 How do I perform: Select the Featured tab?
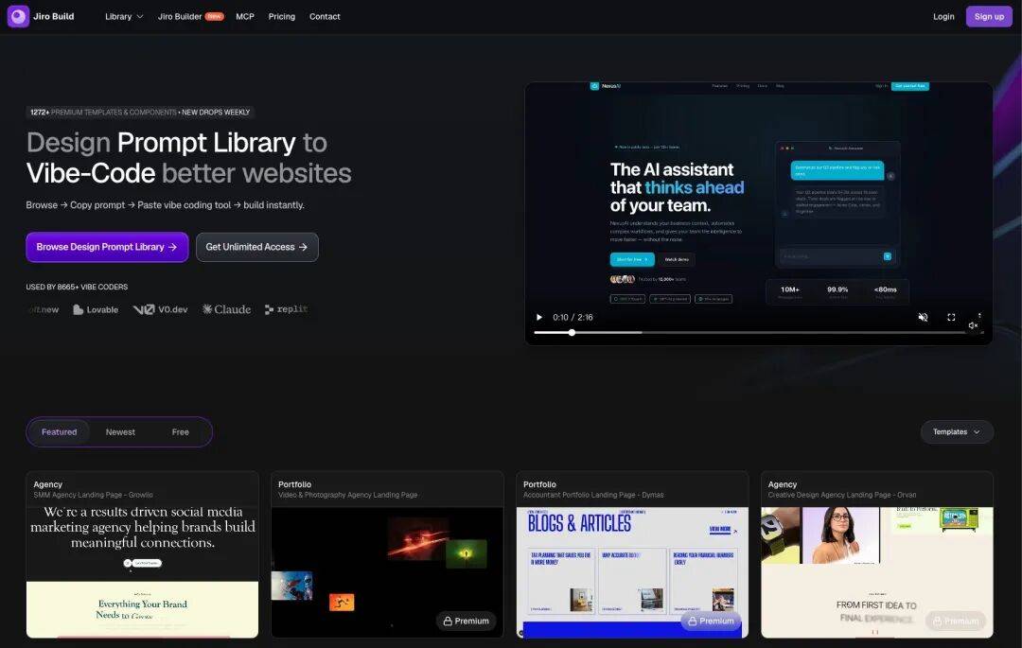point(60,431)
